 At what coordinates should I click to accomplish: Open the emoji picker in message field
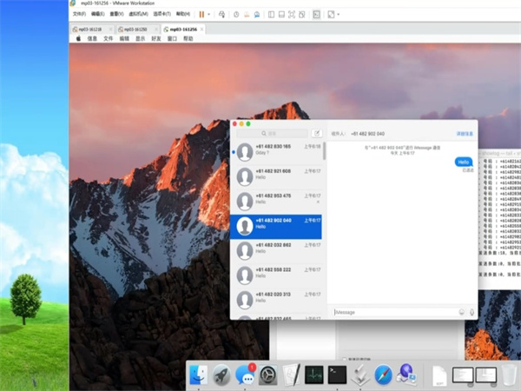pos(462,312)
